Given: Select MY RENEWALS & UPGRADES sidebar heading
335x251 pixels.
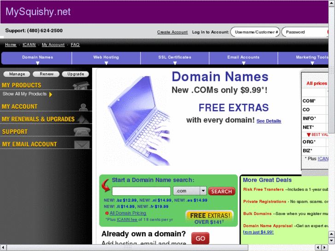Looking at the screenshot, I should pos(38,119).
